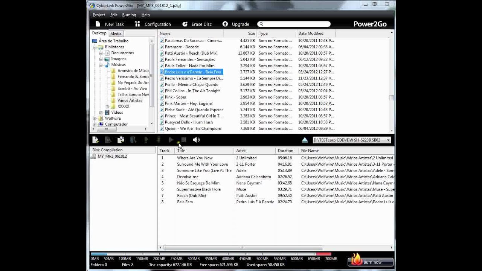The height and width of the screenshot is (271, 482).
Task: Click the speaker volume icon
Action: [196, 140]
